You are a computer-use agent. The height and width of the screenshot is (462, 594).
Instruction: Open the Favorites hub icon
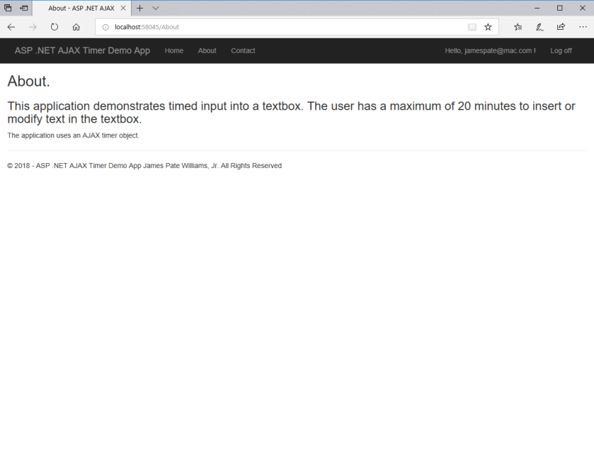point(518,27)
